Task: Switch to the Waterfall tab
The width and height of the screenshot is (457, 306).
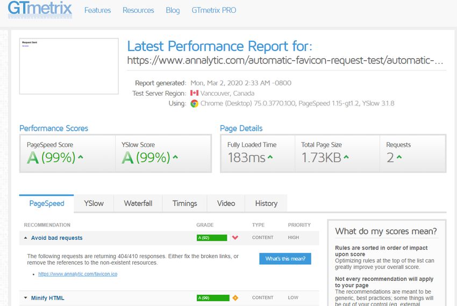Action: coord(138,203)
